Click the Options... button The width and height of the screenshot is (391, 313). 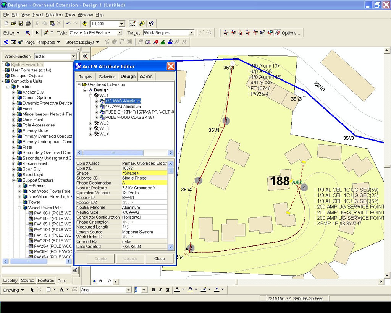tap(291, 33)
